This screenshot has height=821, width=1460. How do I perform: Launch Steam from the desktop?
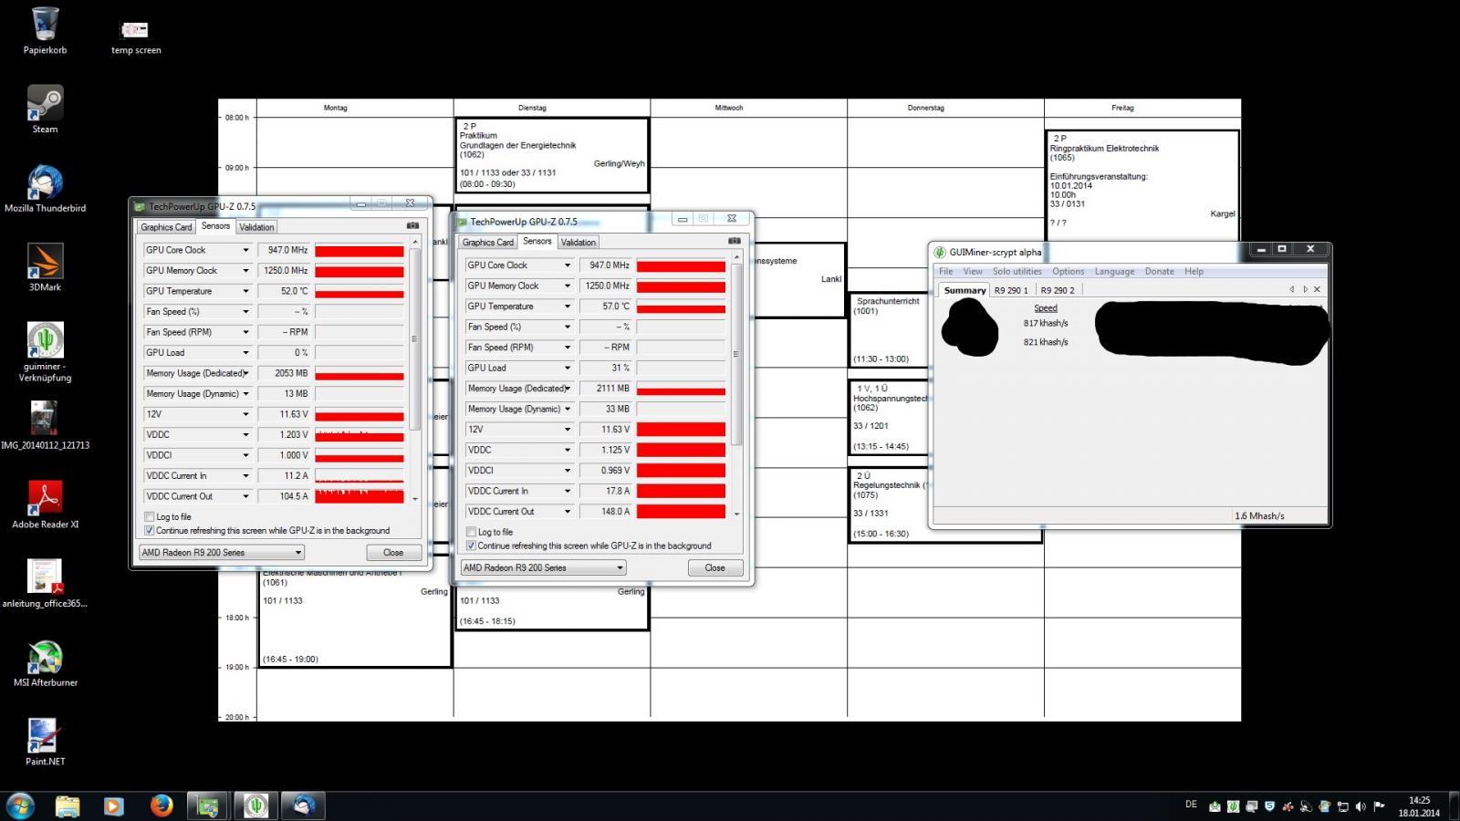pos(45,109)
